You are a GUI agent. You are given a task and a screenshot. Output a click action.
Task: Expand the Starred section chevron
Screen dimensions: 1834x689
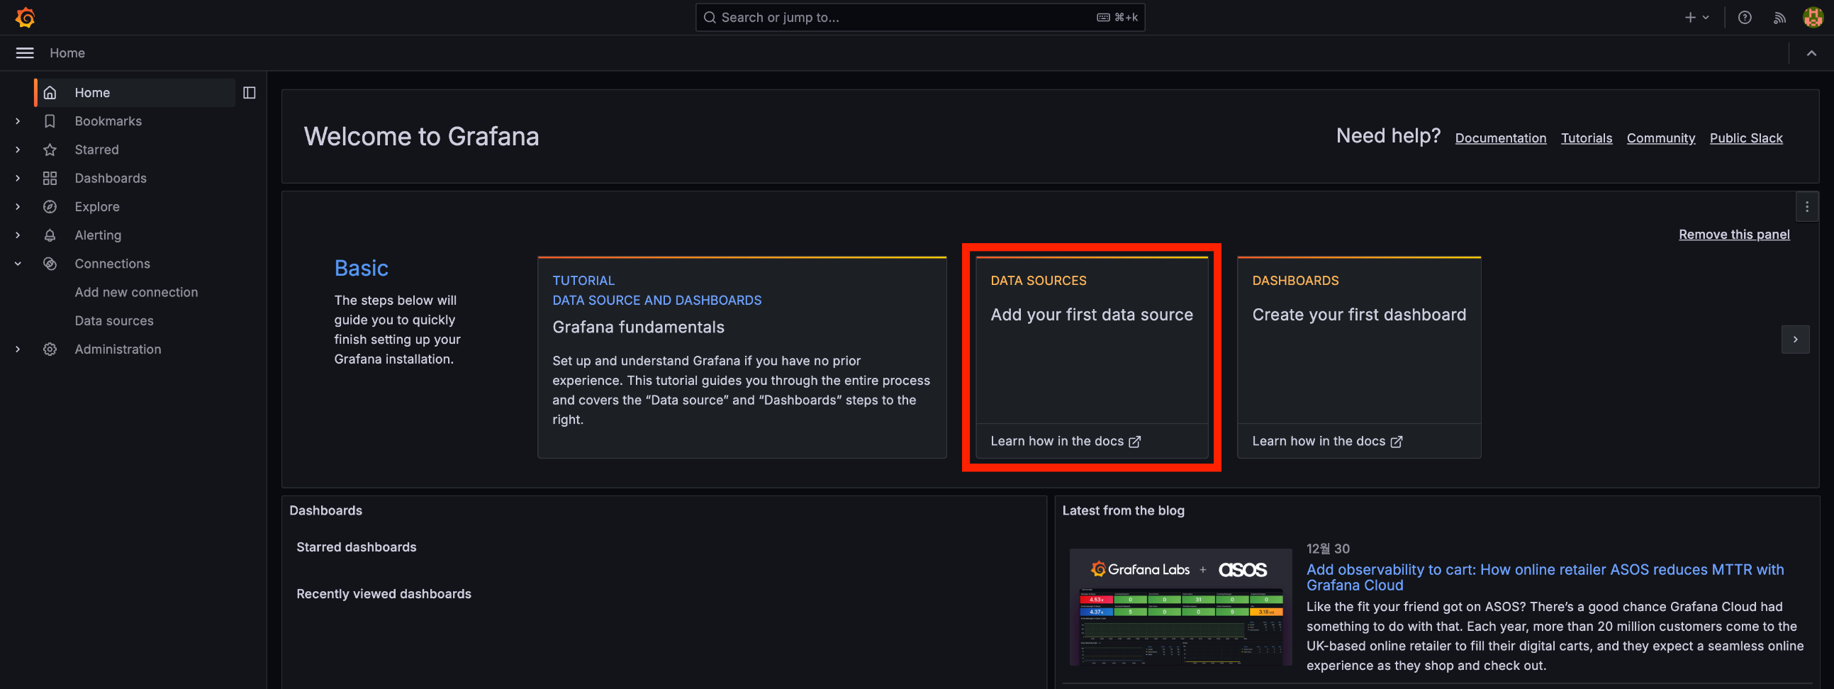[18, 150]
